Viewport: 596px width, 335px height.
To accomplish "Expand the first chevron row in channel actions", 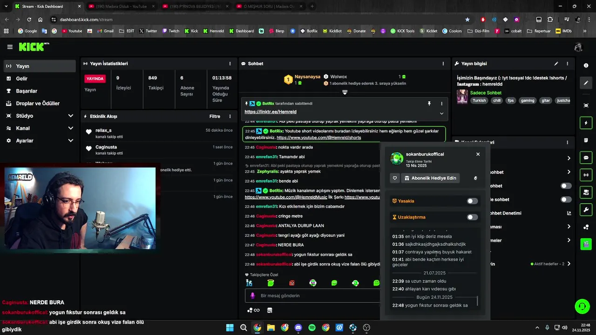I will [x=569, y=158].
